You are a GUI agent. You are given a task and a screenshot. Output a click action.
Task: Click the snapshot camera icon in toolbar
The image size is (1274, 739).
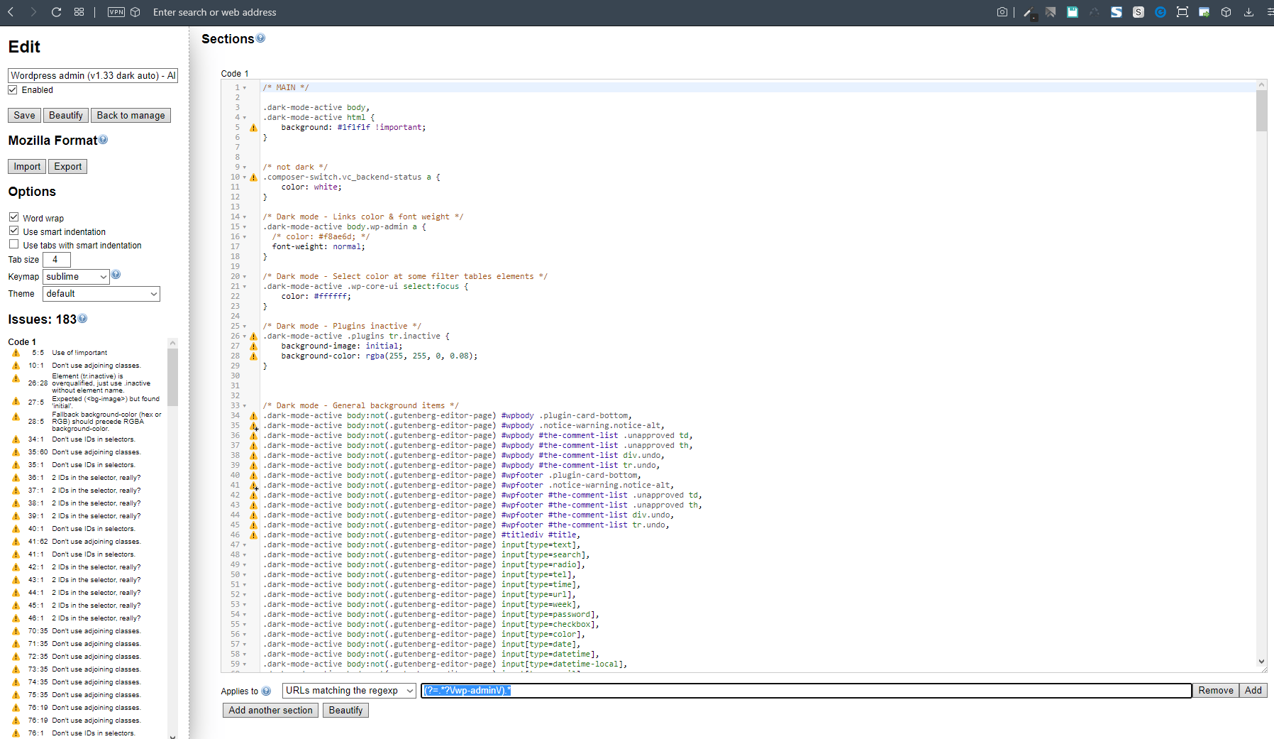click(x=1002, y=12)
